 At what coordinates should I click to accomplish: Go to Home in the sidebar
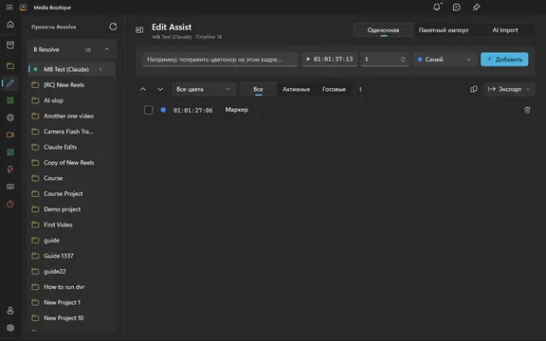point(10,25)
